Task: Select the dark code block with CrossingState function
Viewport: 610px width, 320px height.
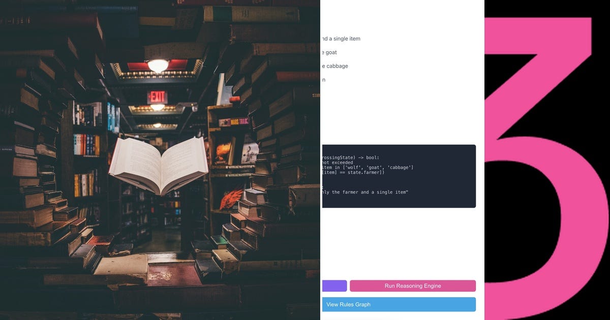Action: coord(398,176)
